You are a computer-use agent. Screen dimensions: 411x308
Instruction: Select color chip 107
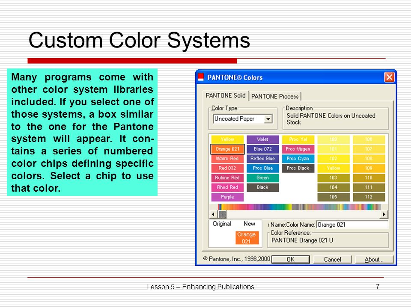point(369,149)
